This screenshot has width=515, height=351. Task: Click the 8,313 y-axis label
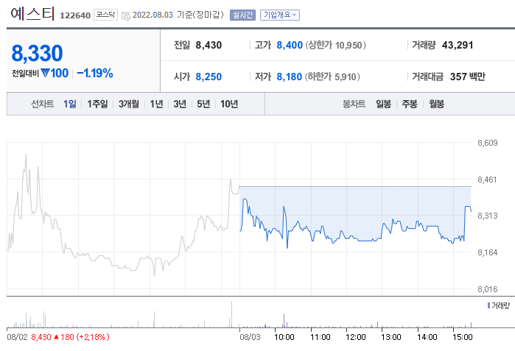[488, 216]
